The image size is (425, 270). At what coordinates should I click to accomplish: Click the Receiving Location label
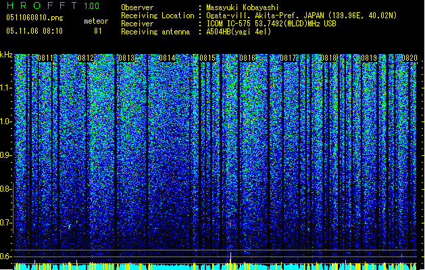(x=157, y=16)
